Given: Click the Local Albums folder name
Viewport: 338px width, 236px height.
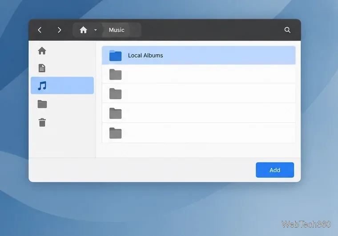Looking at the screenshot, I should [145, 56].
